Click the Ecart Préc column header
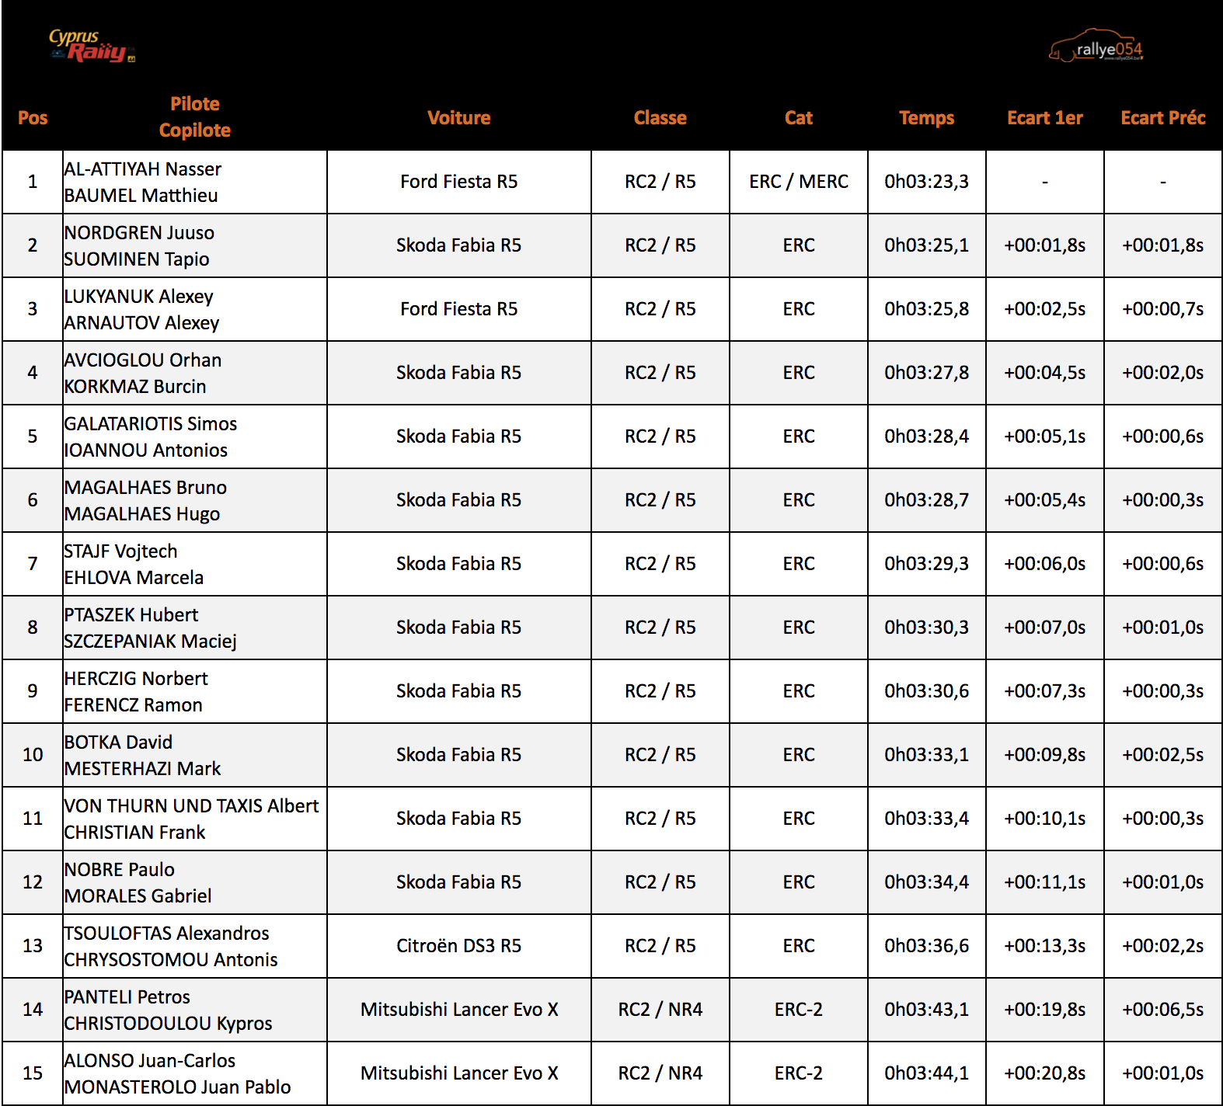 point(1163,118)
